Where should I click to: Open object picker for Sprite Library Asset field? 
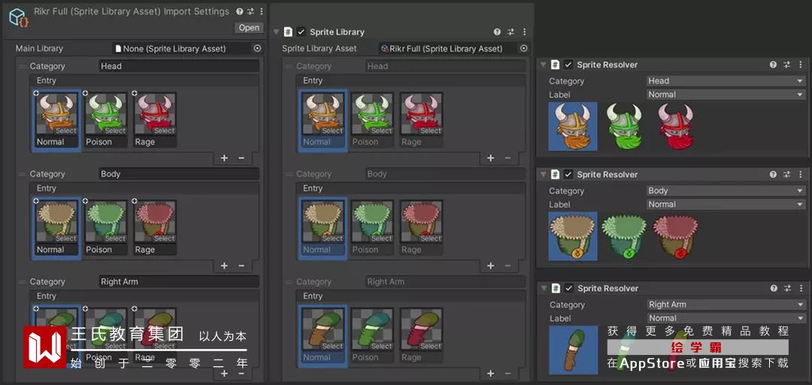(x=523, y=49)
